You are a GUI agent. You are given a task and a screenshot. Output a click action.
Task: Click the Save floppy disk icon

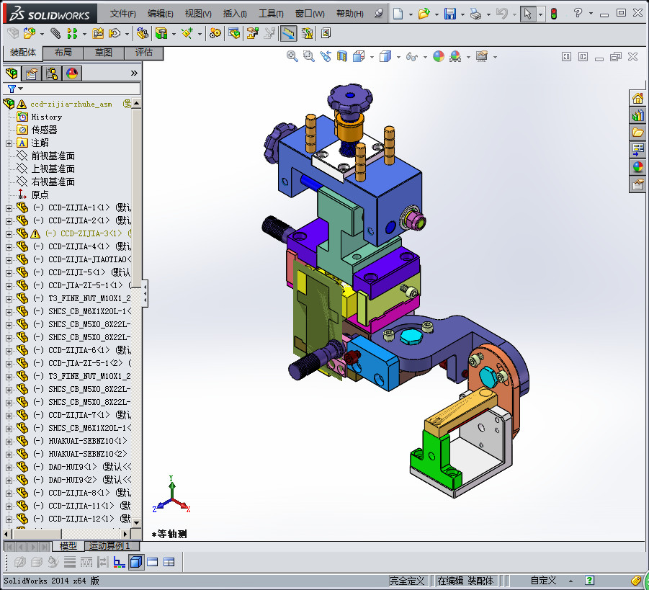click(450, 14)
